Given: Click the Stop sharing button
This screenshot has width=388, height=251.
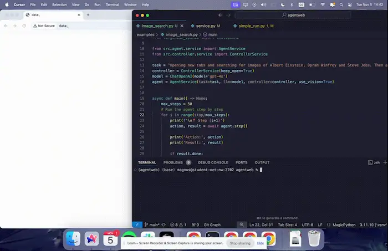Looking at the screenshot, I should (x=240, y=243).
